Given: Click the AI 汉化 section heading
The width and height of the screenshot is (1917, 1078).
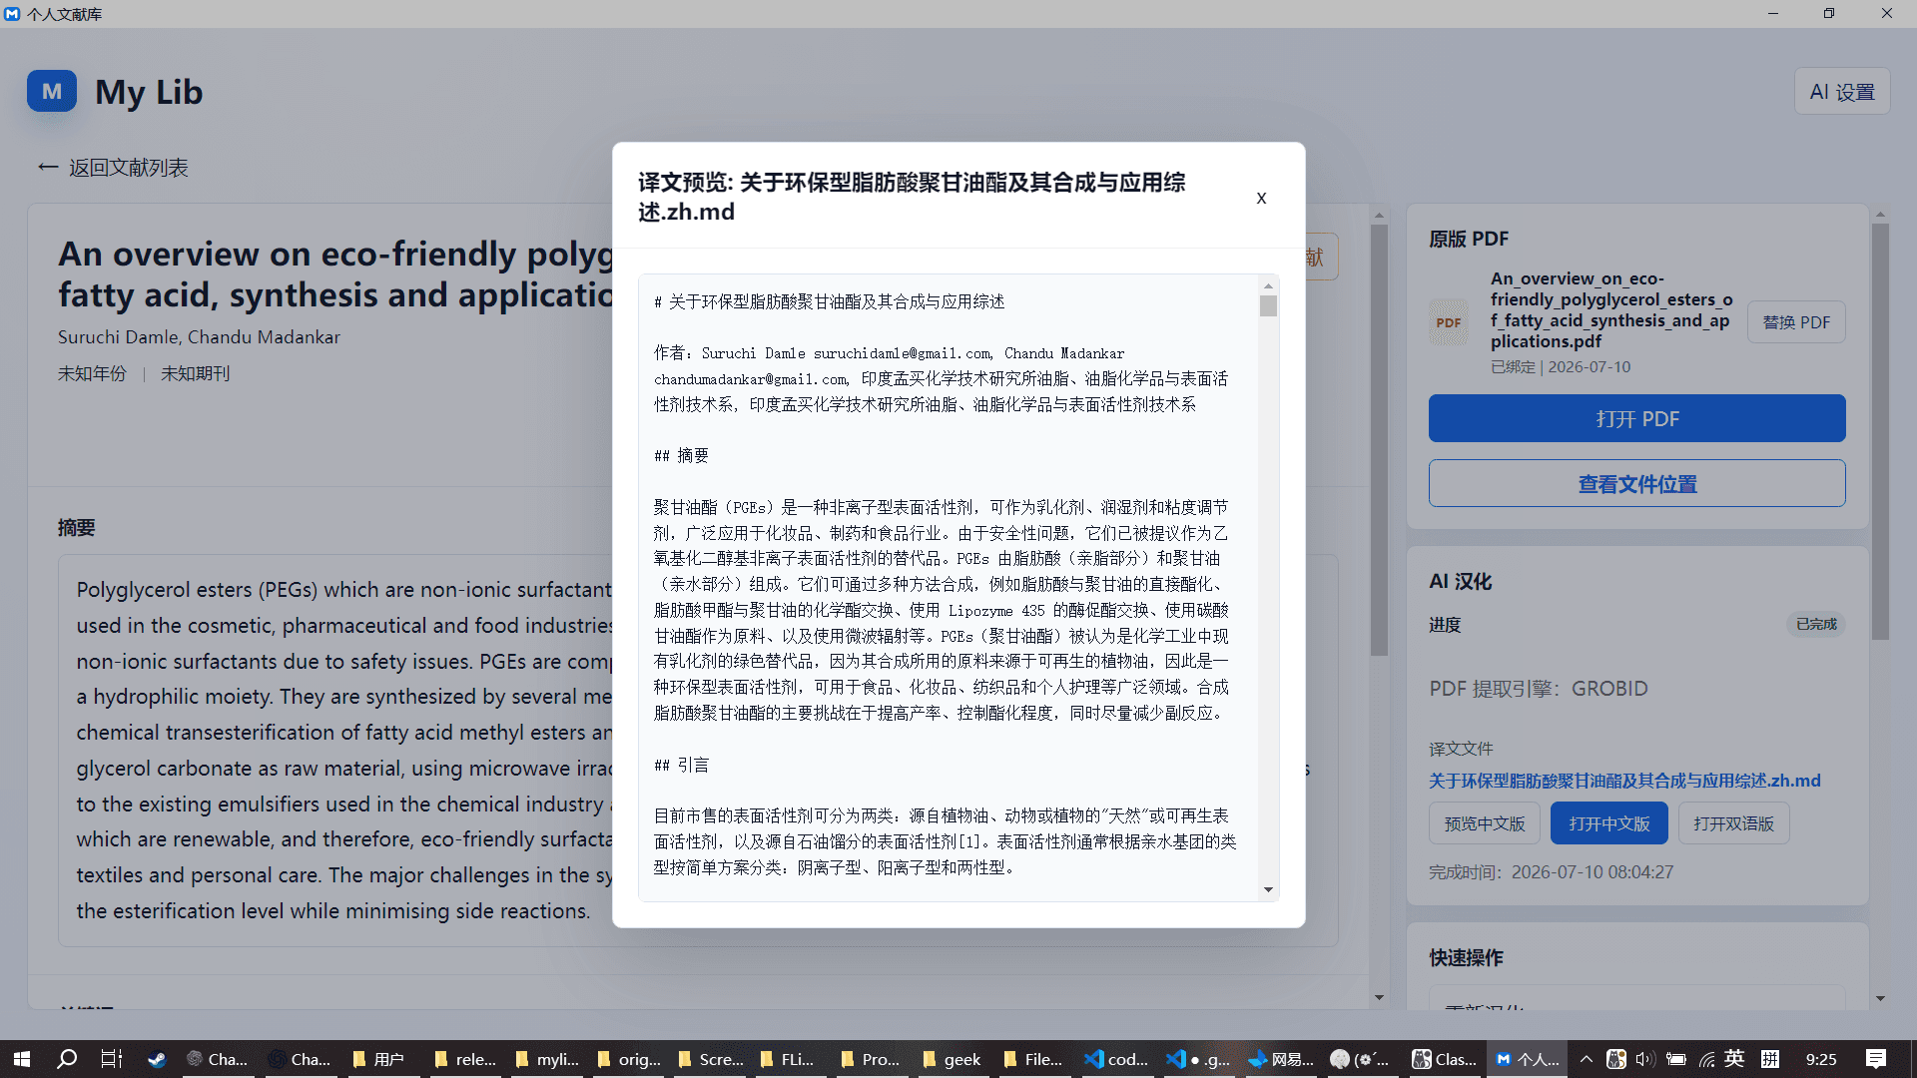Looking at the screenshot, I should tap(1460, 582).
